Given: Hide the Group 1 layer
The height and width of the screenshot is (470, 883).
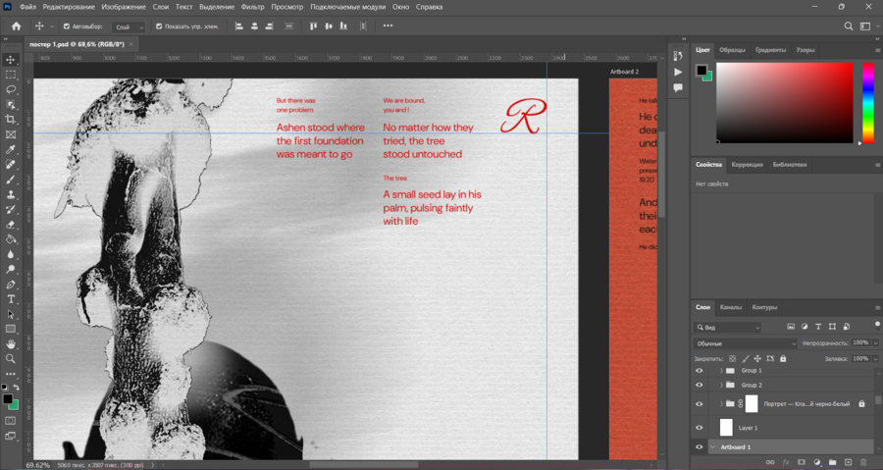Looking at the screenshot, I should pos(700,371).
